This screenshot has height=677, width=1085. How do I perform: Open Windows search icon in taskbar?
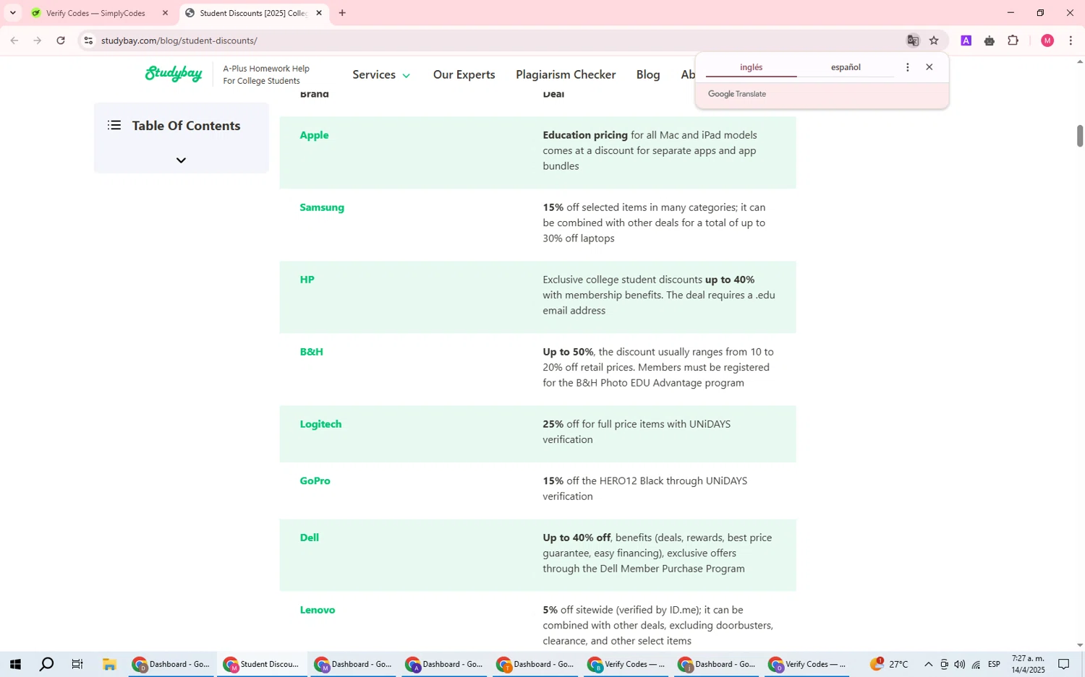click(46, 664)
